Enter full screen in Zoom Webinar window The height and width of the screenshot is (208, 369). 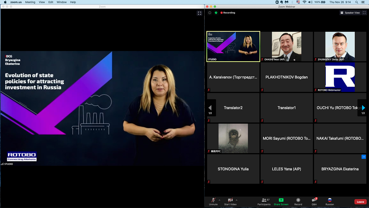click(364, 13)
